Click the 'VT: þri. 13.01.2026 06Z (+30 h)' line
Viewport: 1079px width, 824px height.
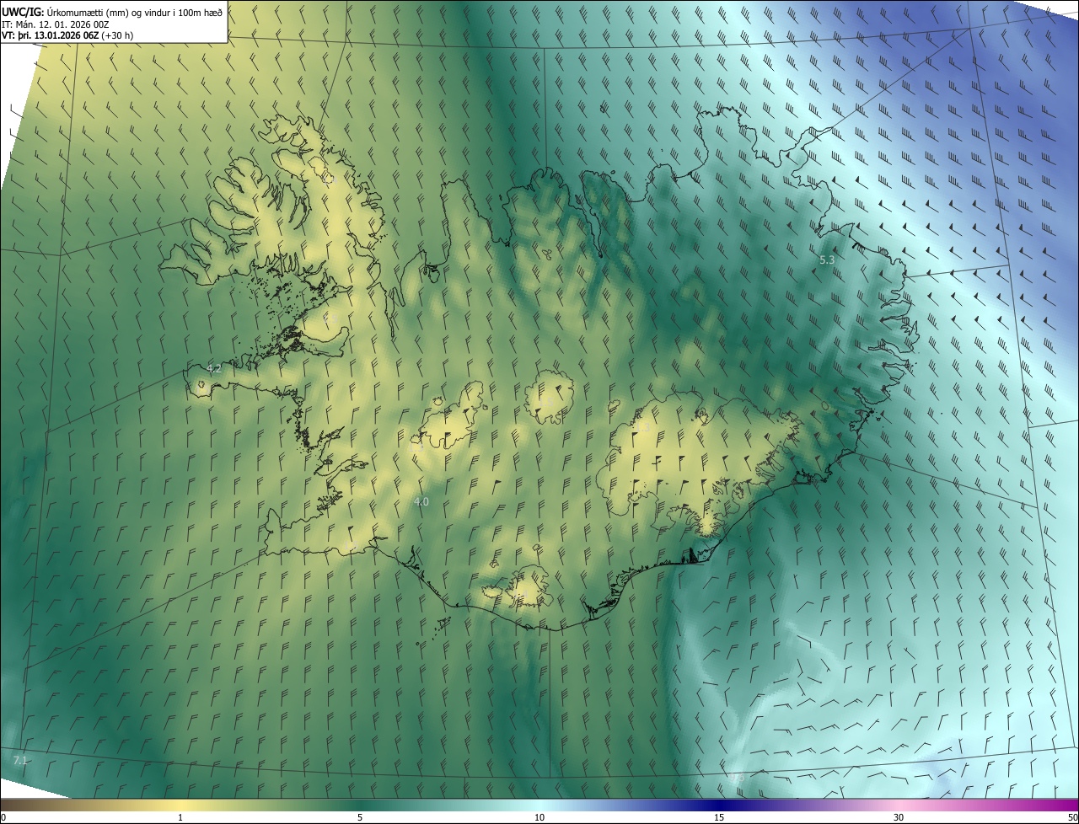67,35
